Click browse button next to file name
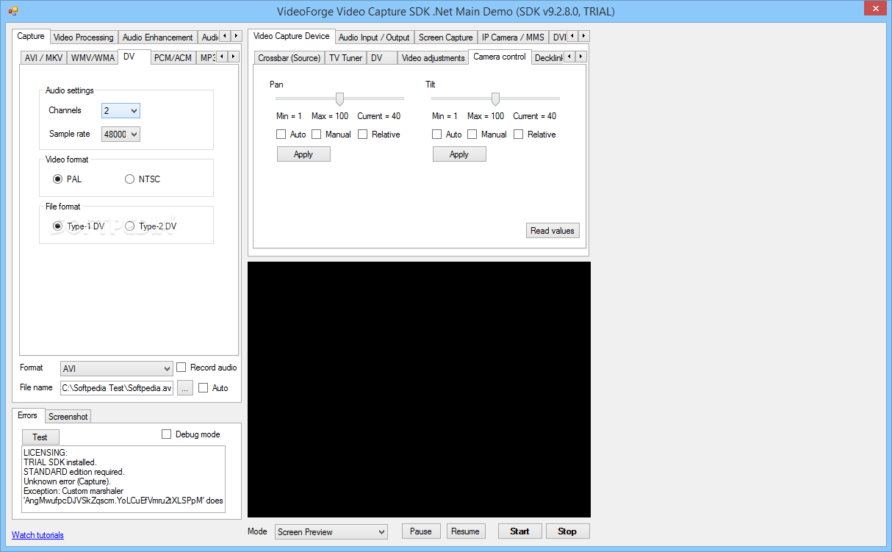This screenshot has width=892, height=552. pyautogui.click(x=185, y=388)
